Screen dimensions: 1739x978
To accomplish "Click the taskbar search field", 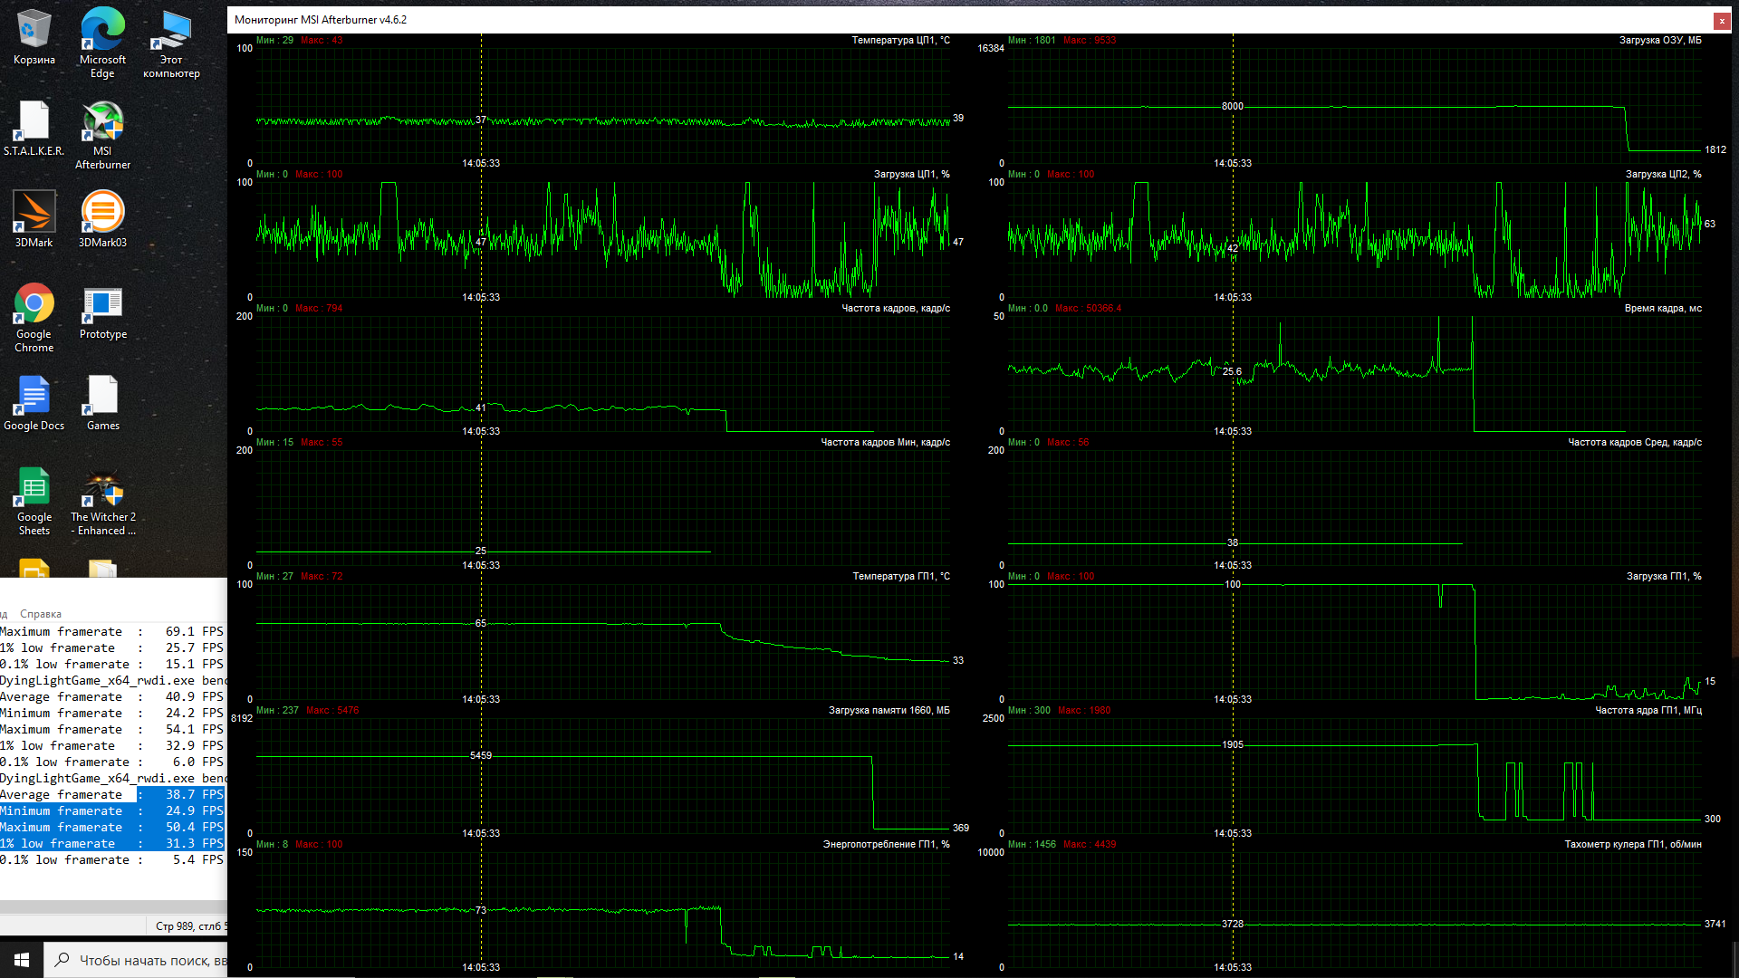I will coord(136,960).
